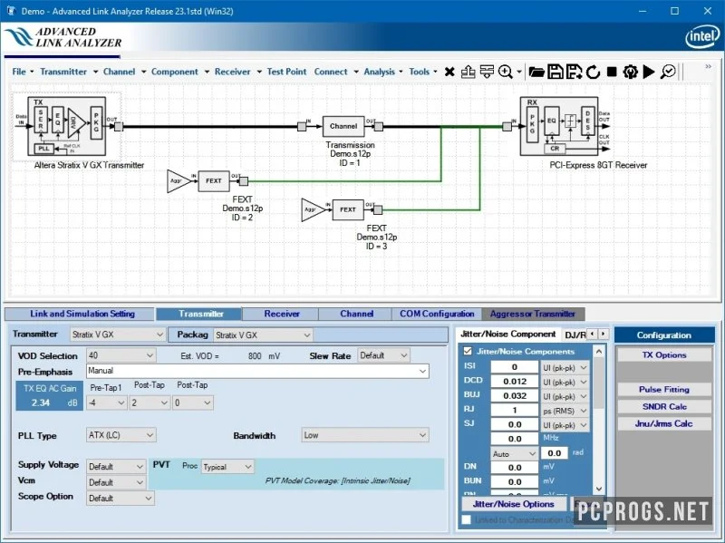
Task: Open the Supply Voltage dropdown
Action: pos(116,466)
